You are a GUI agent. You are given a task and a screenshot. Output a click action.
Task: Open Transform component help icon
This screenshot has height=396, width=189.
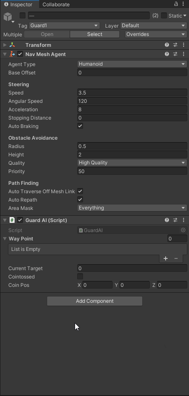click(x=167, y=45)
